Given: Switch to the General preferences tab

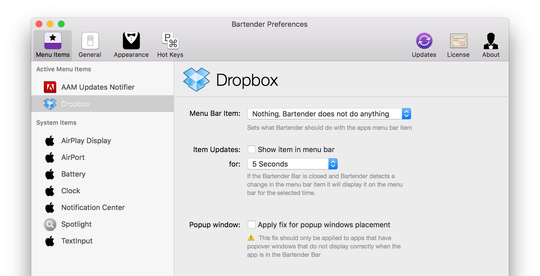Looking at the screenshot, I should (90, 45).
